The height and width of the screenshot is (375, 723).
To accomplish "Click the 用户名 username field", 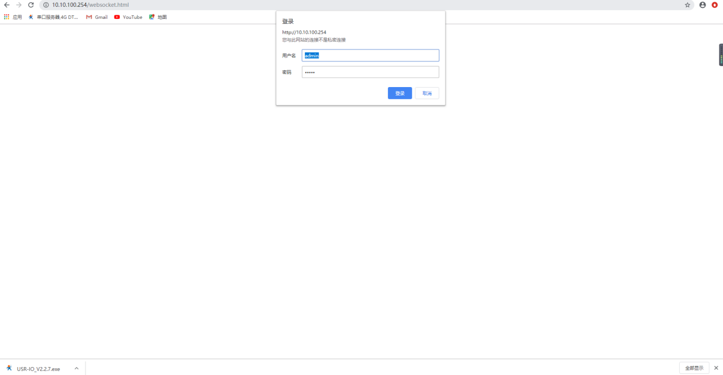I will point(370,55).
